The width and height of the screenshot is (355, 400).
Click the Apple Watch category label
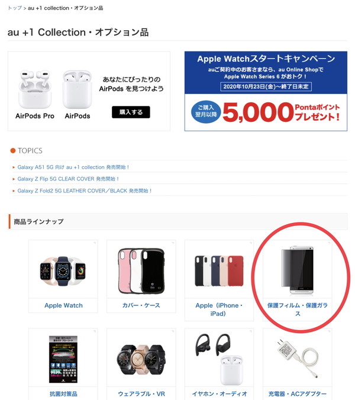tap(63, 305)
